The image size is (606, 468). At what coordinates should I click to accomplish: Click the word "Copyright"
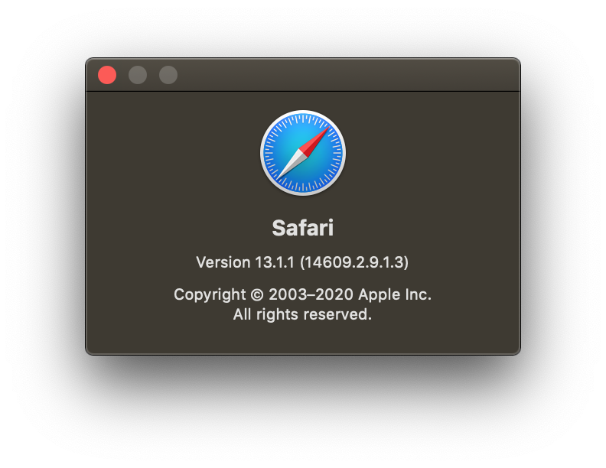pyautogui.click(x=210, y=295)
